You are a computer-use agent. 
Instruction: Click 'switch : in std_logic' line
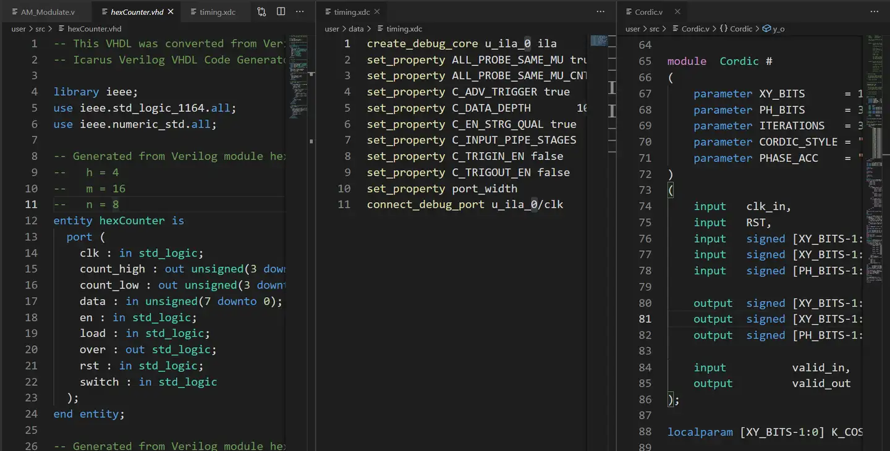point(148,381)
